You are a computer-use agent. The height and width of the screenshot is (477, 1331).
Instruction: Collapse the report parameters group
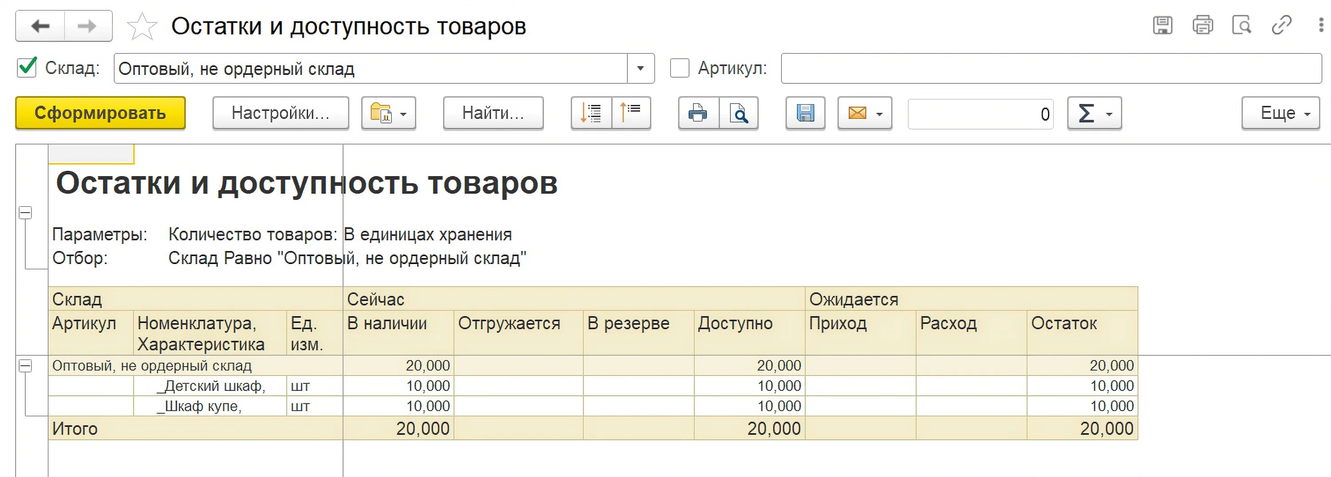pyautogui.click(x=25, y=213)
